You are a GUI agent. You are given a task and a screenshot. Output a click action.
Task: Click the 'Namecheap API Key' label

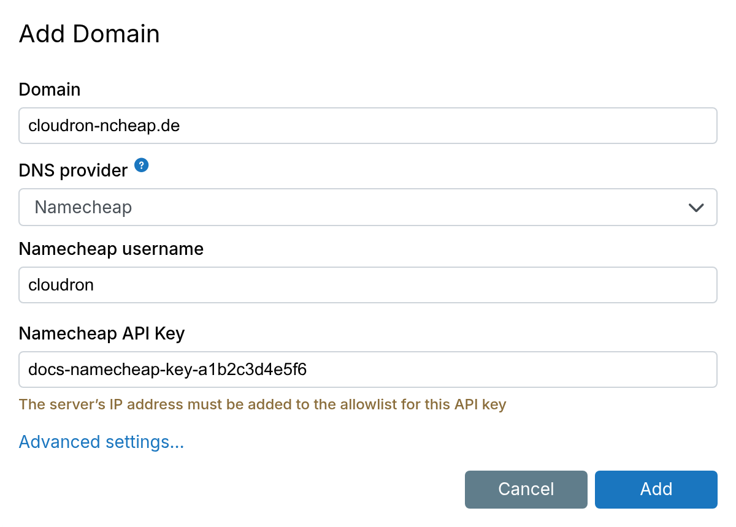coord(102,333)
